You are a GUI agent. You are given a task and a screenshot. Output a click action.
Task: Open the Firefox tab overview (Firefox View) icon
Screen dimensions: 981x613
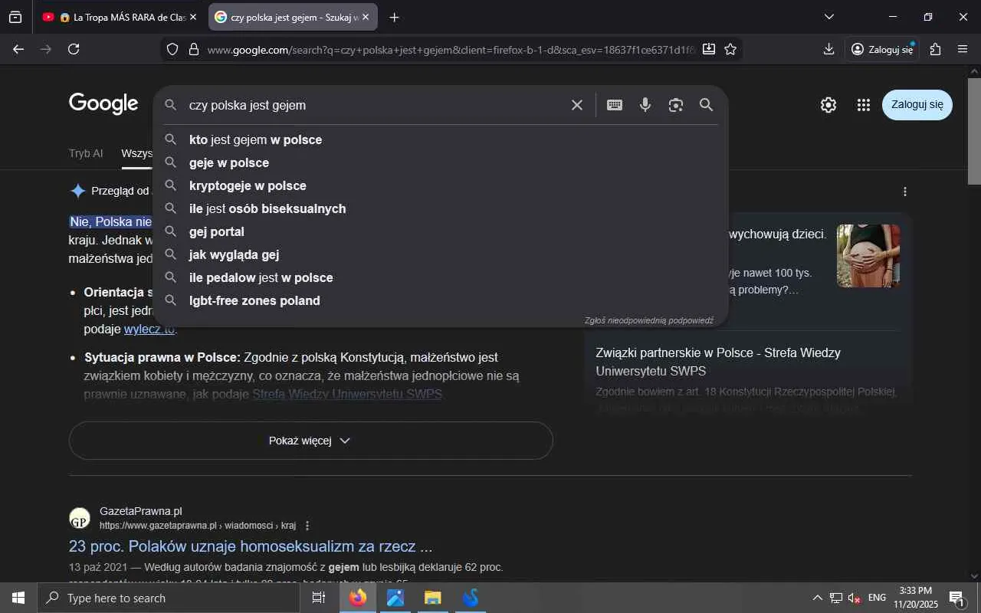click(15, 17)
